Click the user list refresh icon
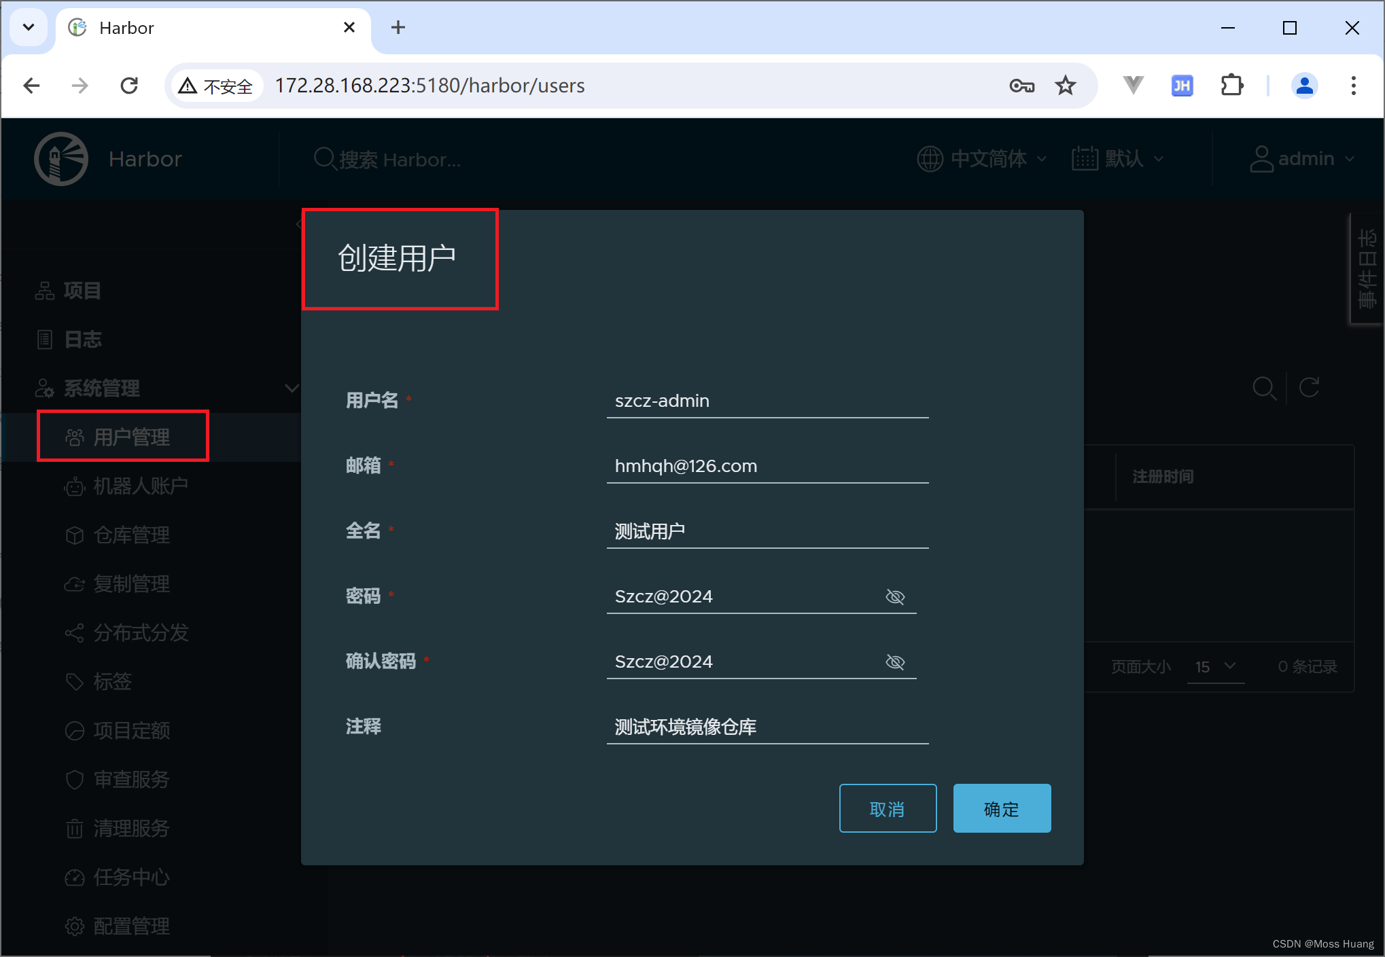The image size is (1385, 957). 1309,388
